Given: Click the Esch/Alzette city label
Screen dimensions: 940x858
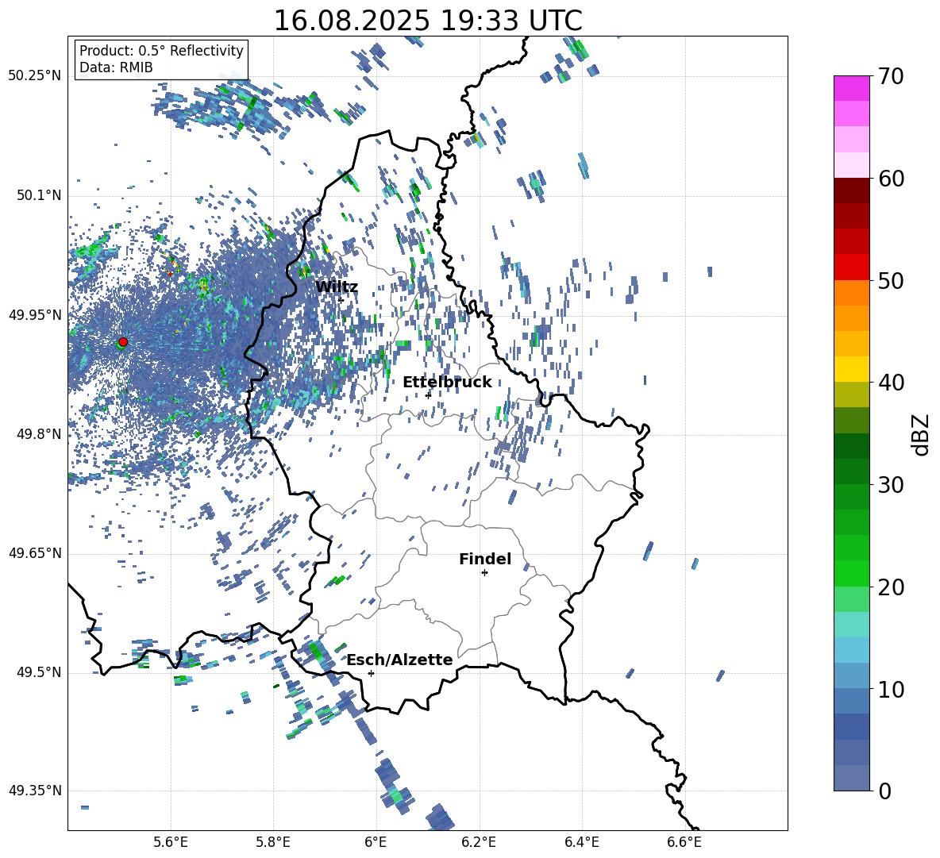Looking at the screenshot, I should (400, 660).
